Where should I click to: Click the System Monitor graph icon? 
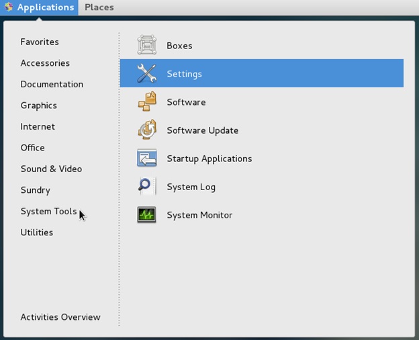[x=146, y=215]
